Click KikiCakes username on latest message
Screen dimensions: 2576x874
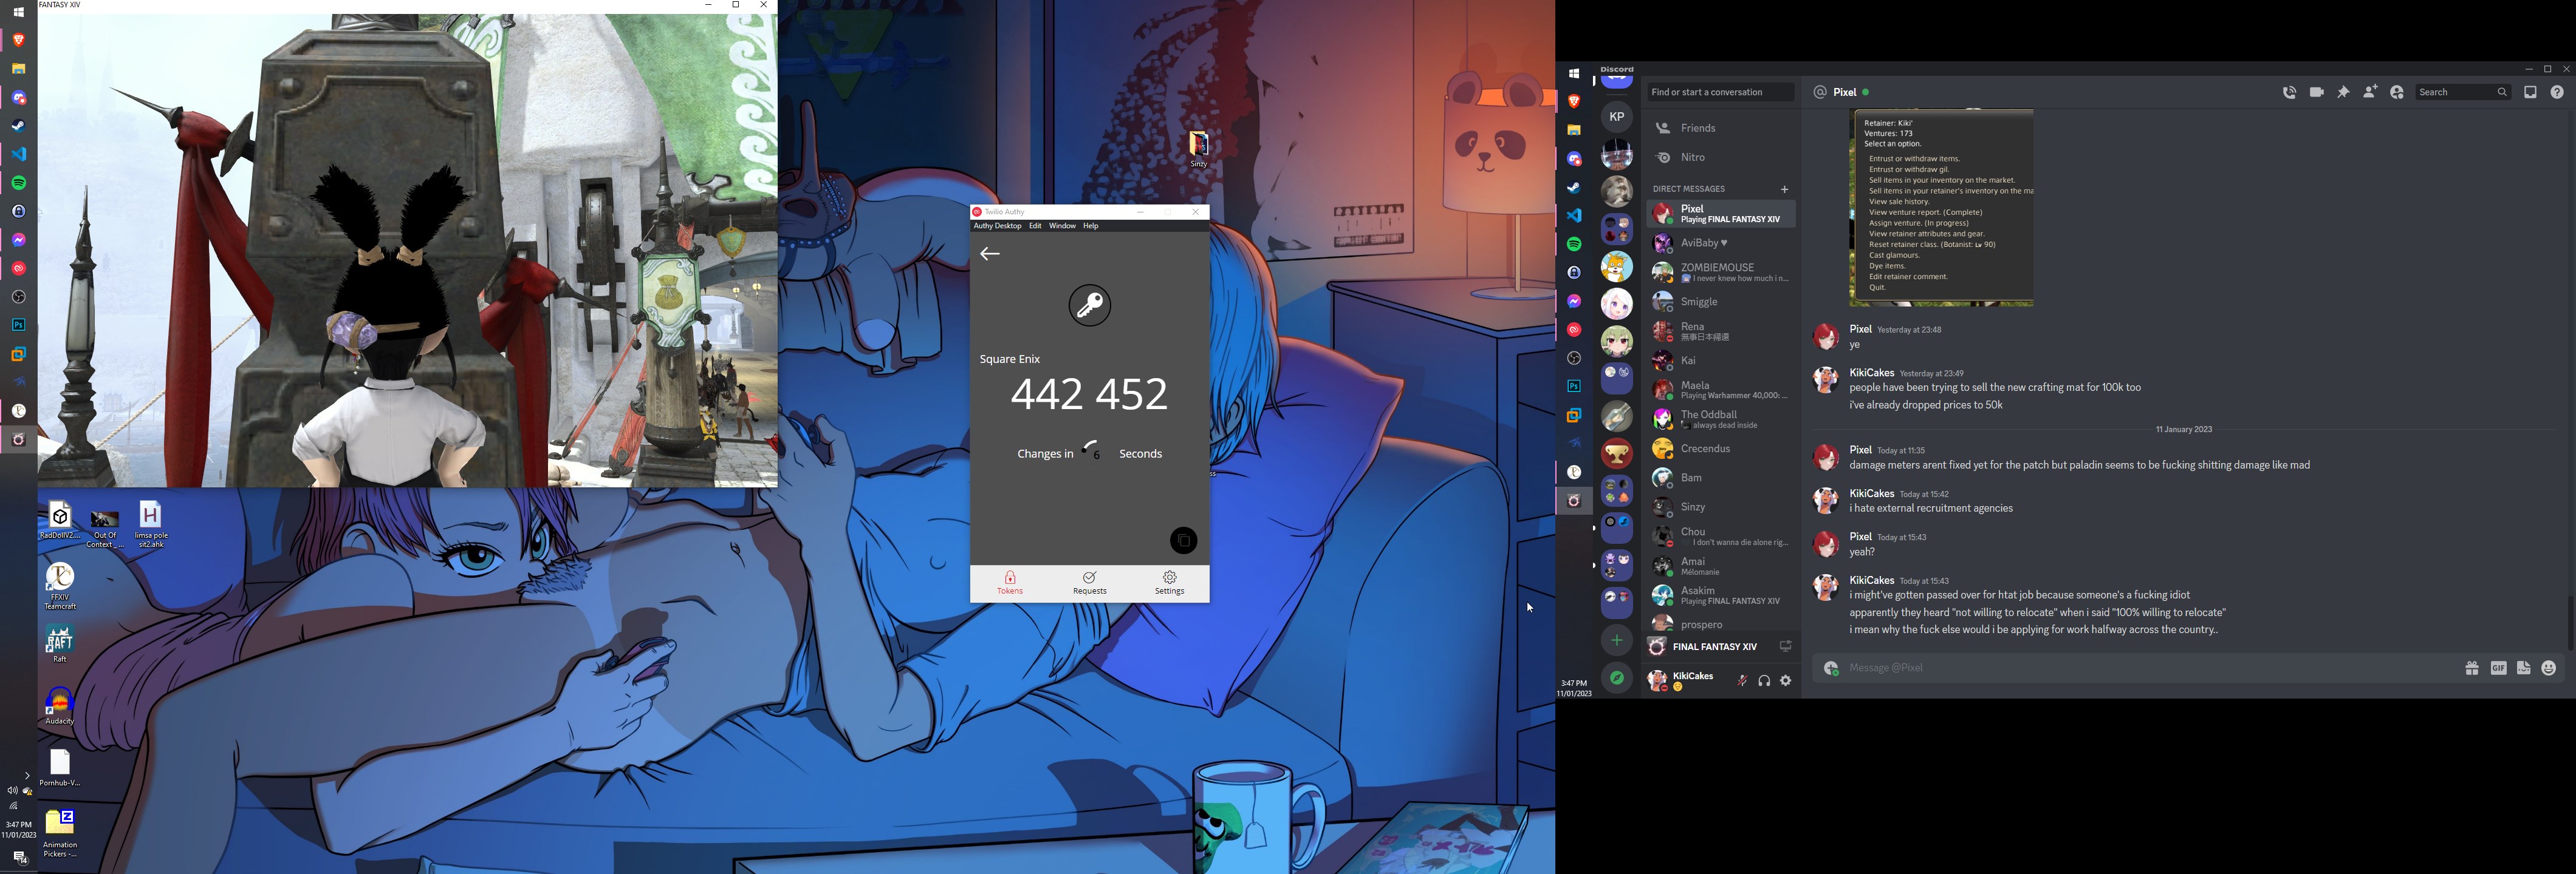point(1872,580)
